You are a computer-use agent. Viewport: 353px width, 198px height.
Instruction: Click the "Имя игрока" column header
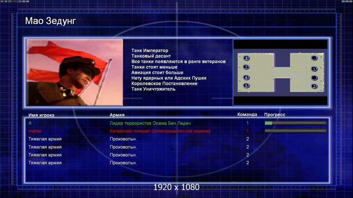(x=41, y=115)
